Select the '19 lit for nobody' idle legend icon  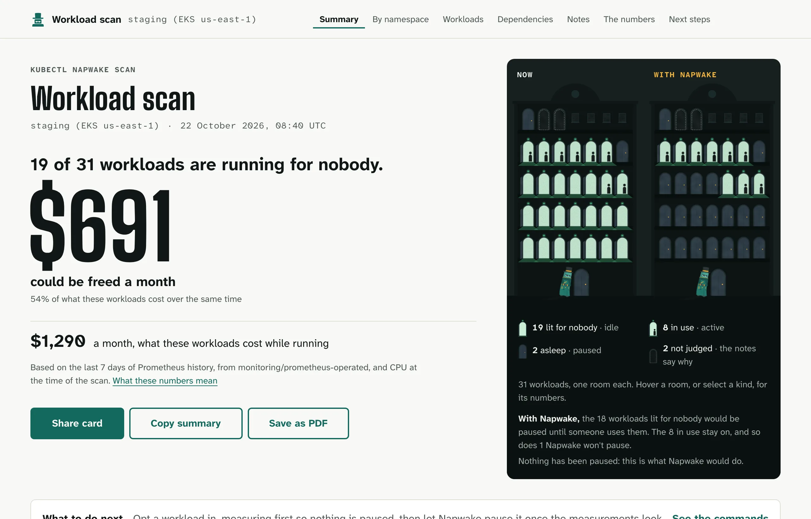coord(522,328)
